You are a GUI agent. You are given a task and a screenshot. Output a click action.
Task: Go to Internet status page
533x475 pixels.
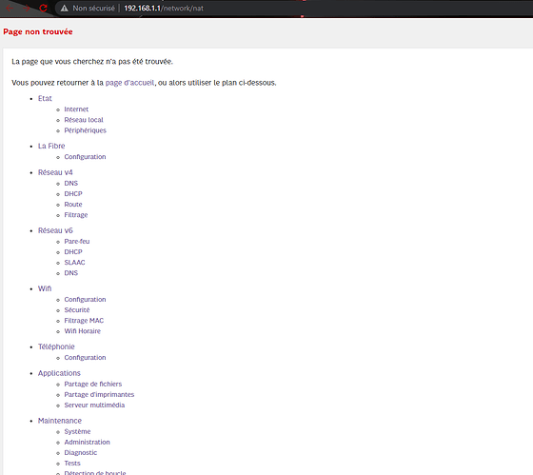click(x=76, y=109)
